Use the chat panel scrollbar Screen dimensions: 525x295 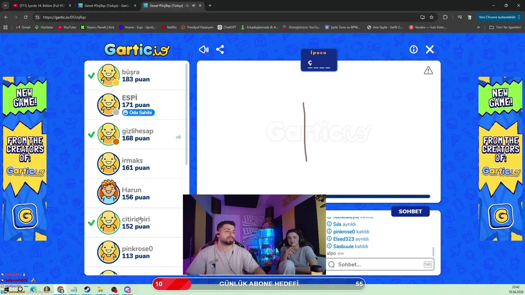coord(433,251)
